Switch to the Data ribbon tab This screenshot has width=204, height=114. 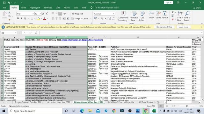coord(58,8)
